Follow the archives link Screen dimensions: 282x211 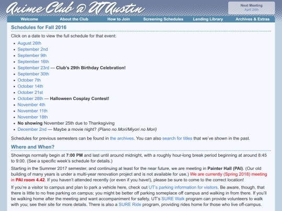pos(122,139)
